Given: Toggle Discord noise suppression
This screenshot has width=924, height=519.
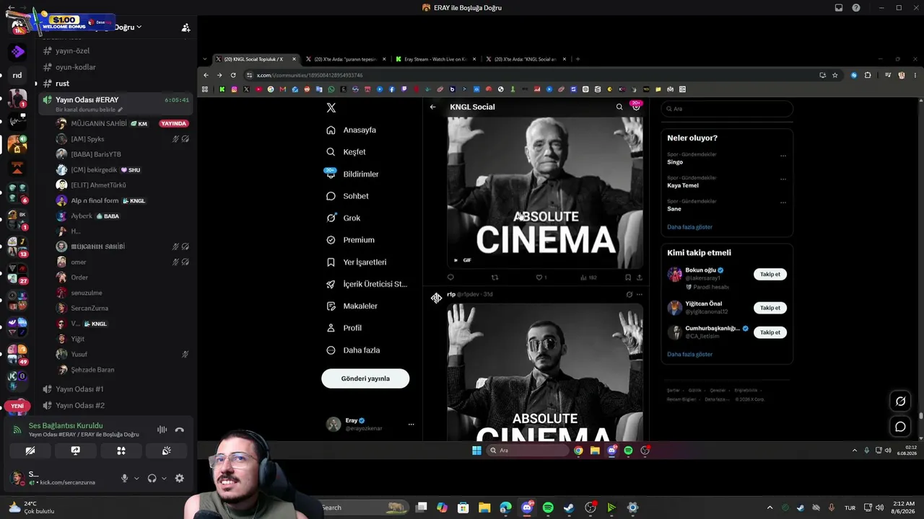Looking at the screenshot, I should tap(162, 430).
